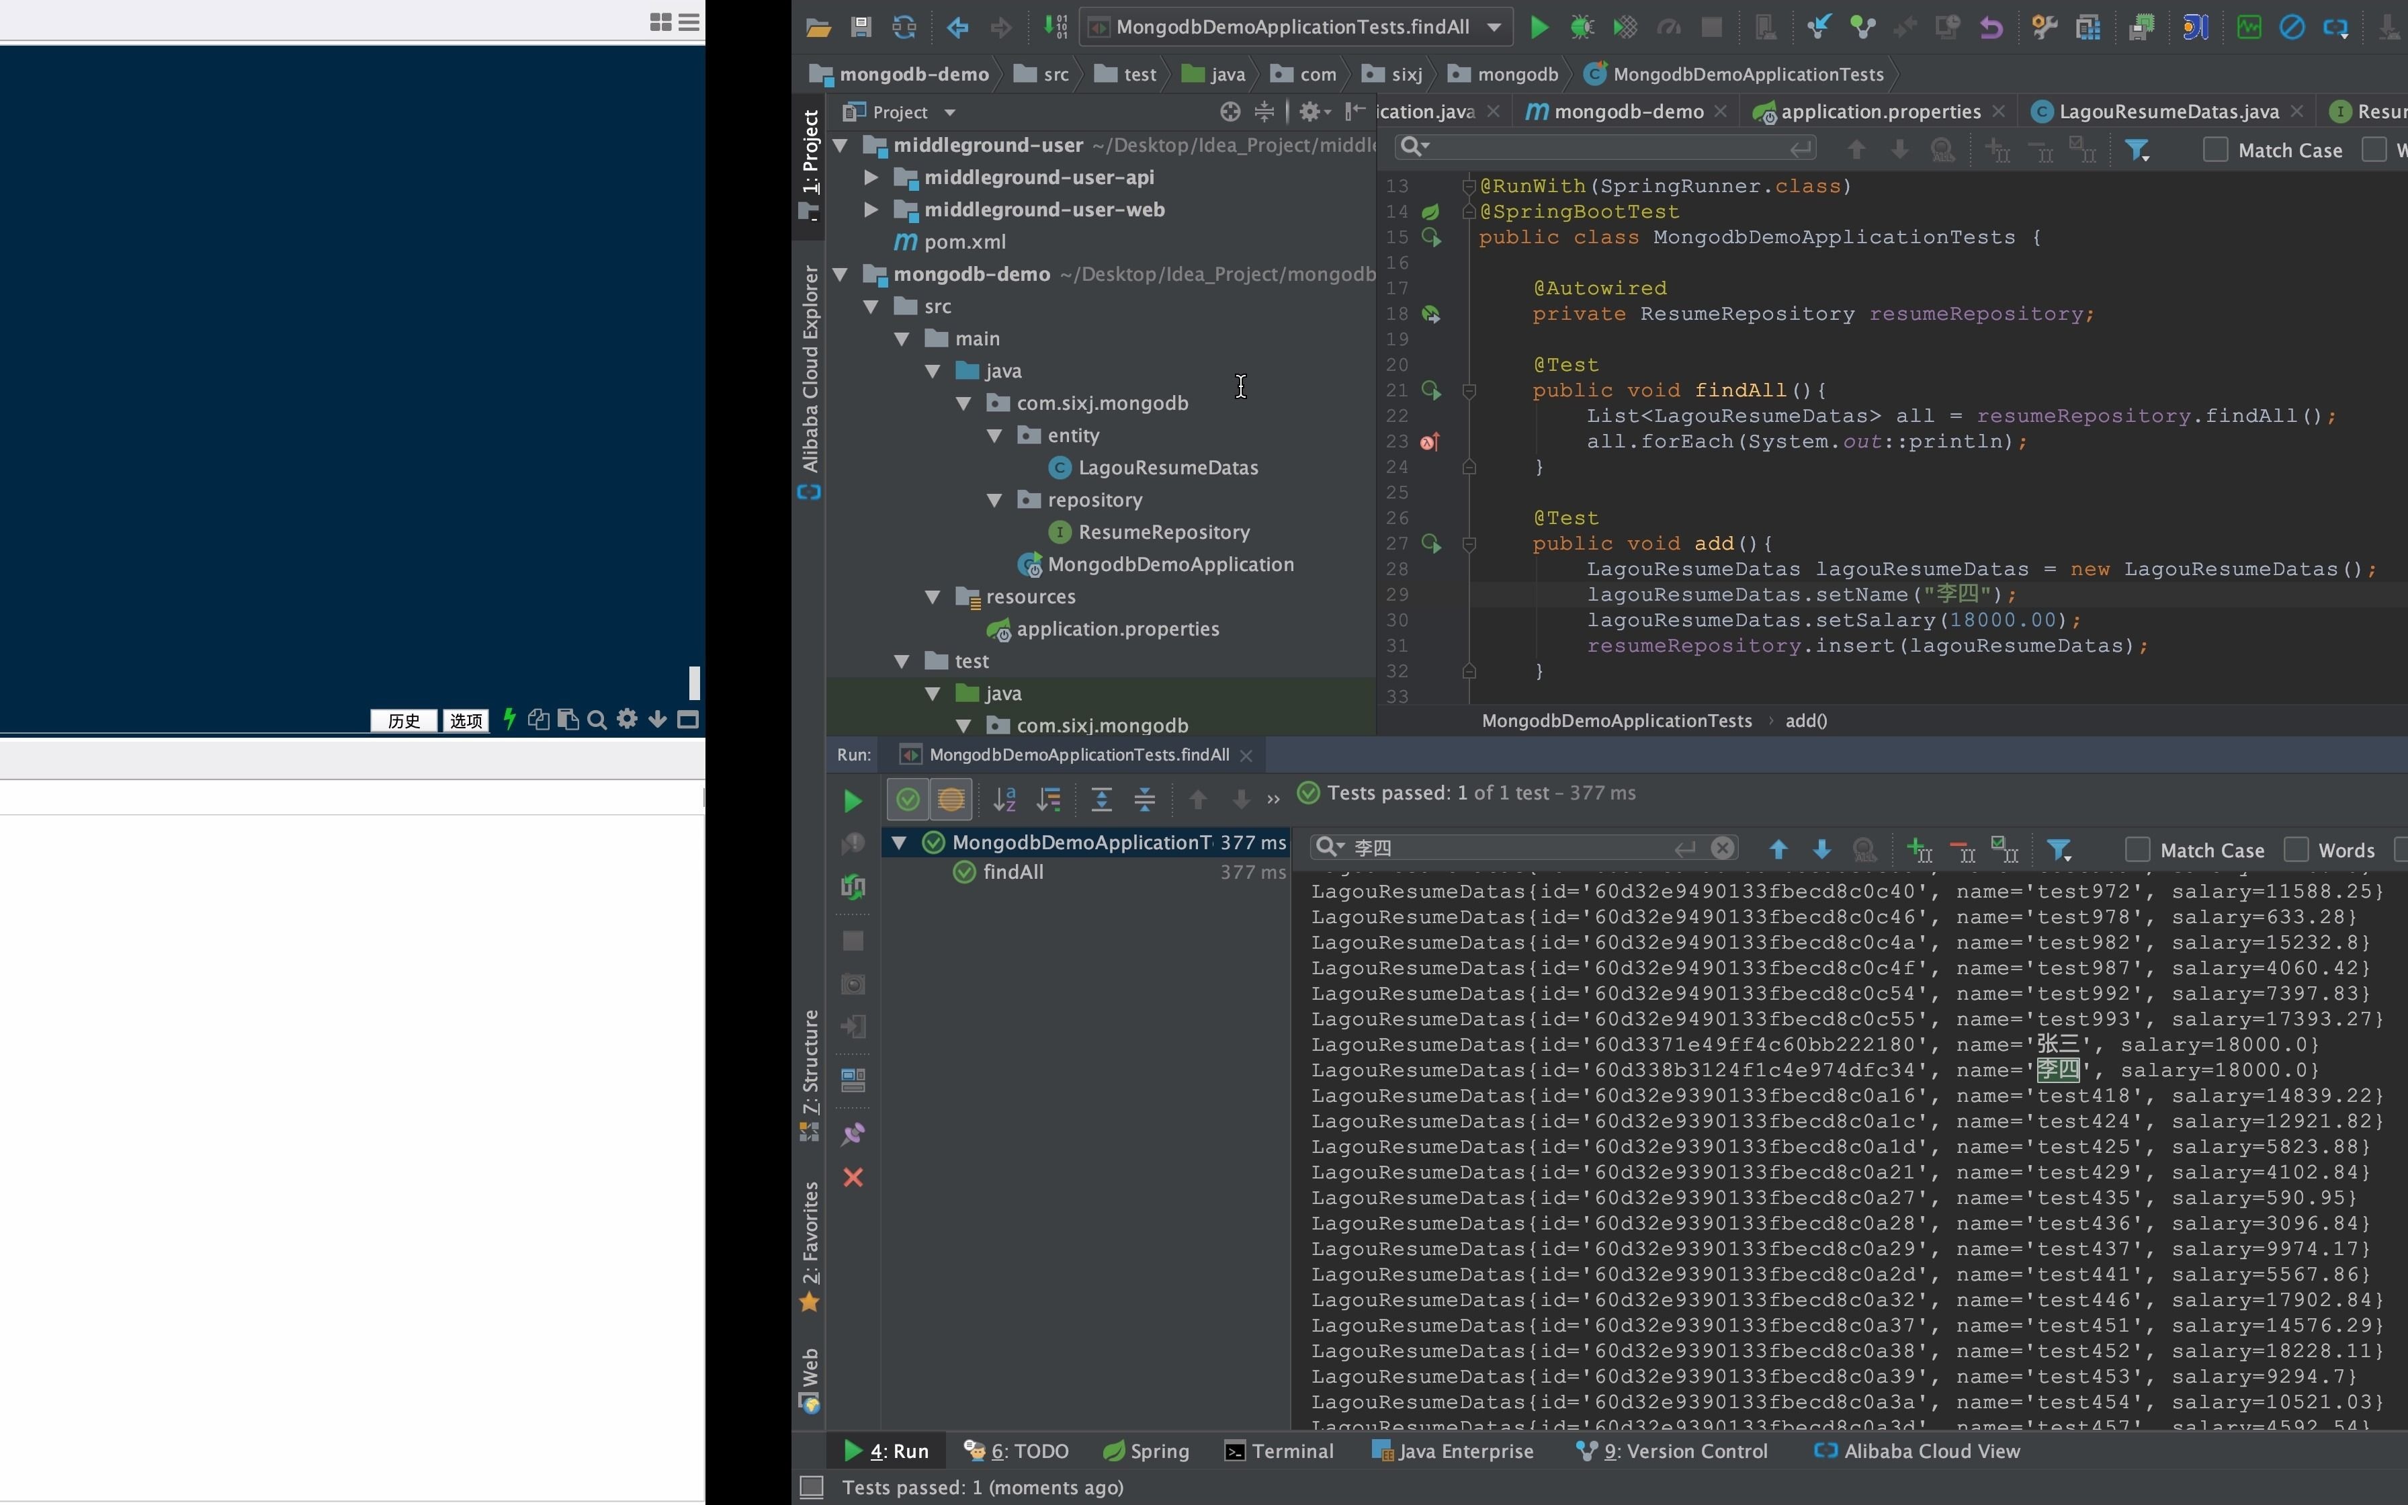Expand the middleground-user-api module
2408x1505 pixels.
point(871,177)
